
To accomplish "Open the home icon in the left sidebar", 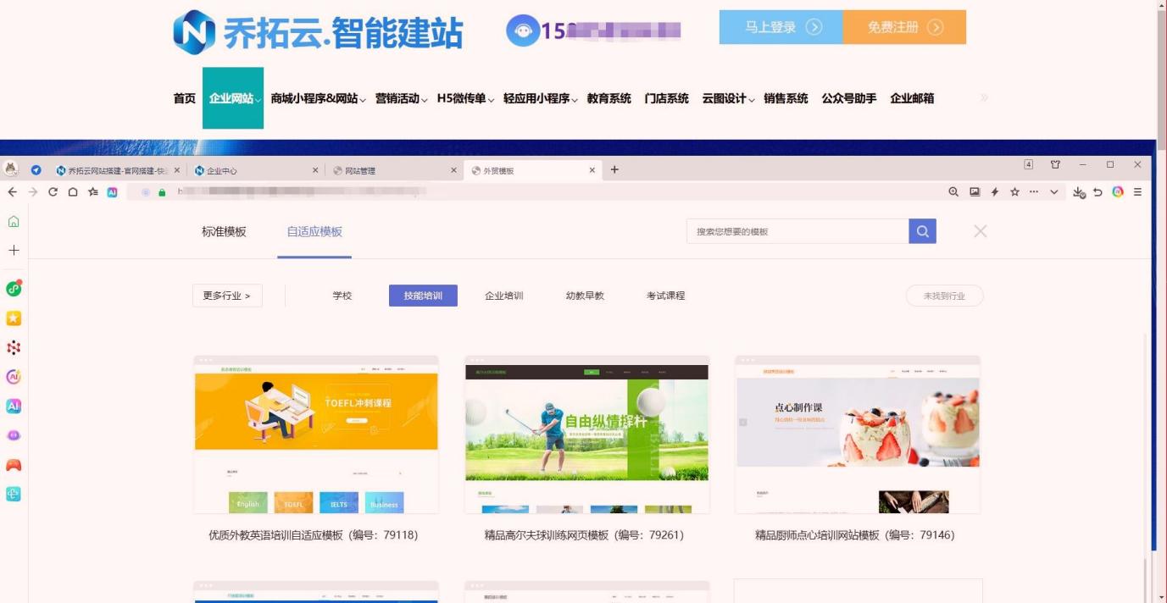I will click(x=13, y=222).
